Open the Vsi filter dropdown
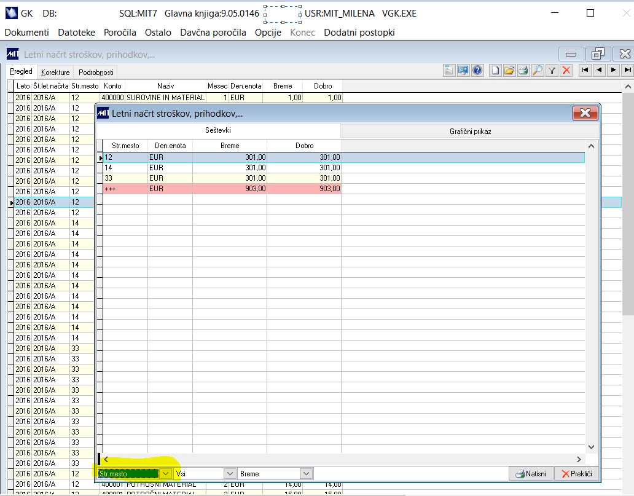 (230, 473)
